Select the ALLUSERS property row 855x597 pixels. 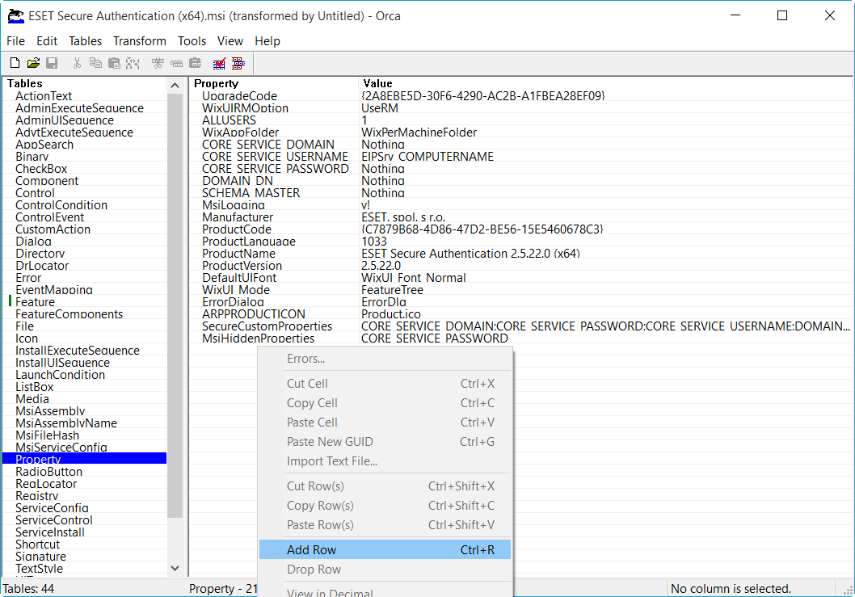point(229,120)
